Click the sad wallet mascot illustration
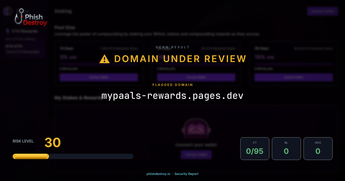Viewport: 345px width, 181px height. (196, 129)
